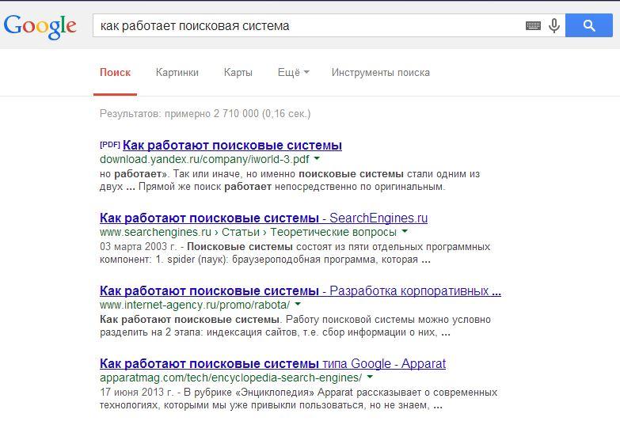This screenshot has height=425, width=620.
Task: Switch to the Карты tab
Action: click(238, 73)
